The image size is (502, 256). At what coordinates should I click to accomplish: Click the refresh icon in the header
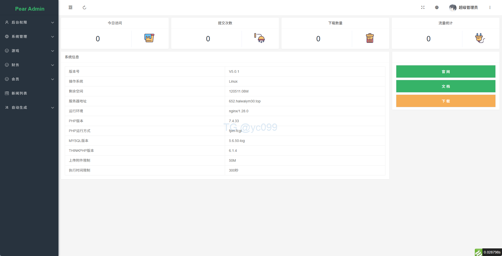coord(84,8)
